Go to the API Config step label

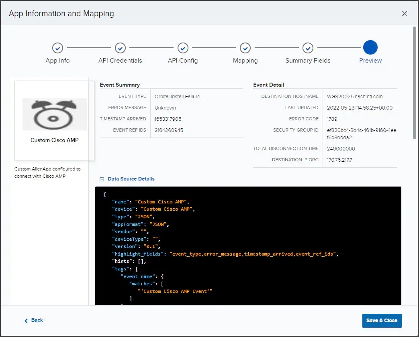[183, 61]
